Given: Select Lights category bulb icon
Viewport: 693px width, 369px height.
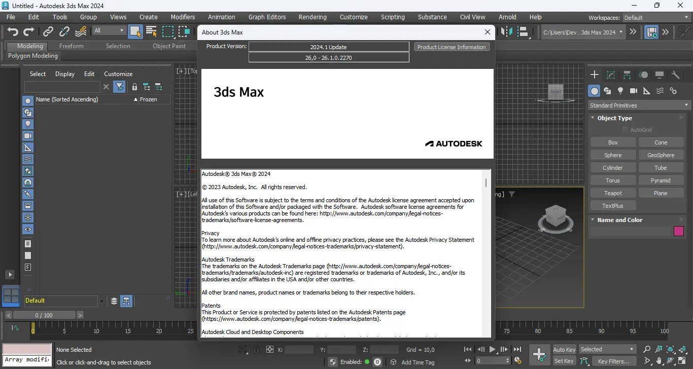Looking at the screenshot, I should (x=620, y=91).
